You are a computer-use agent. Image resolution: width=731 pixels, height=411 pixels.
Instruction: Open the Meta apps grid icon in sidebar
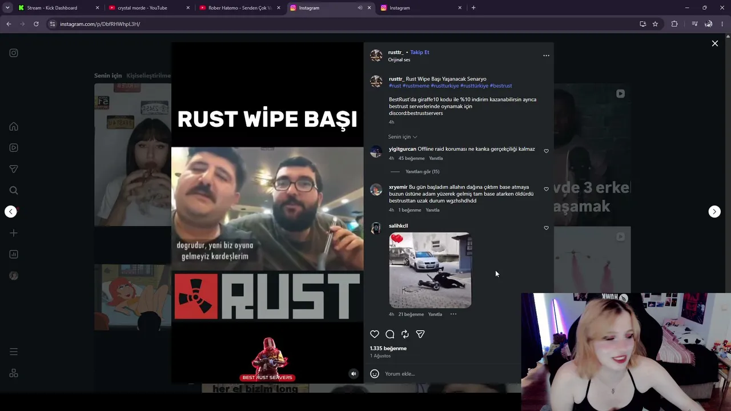(14, 373)
